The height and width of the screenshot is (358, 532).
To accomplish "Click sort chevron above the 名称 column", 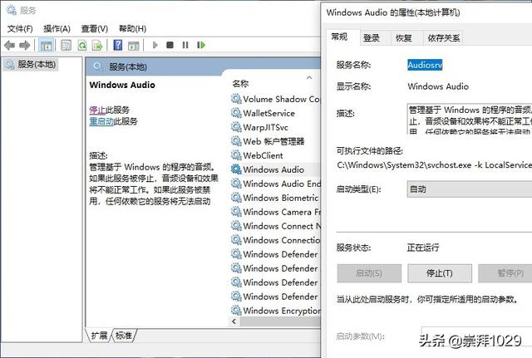I will point(309,77).
